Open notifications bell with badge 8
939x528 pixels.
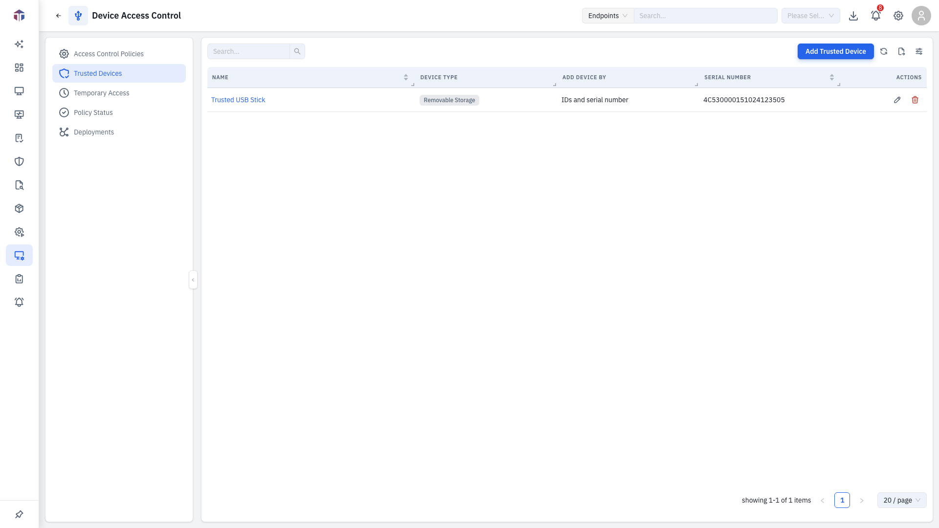point(876,16)
